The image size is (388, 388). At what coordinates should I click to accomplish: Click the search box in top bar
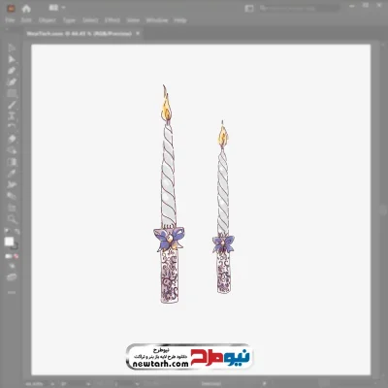coord(299,8)
